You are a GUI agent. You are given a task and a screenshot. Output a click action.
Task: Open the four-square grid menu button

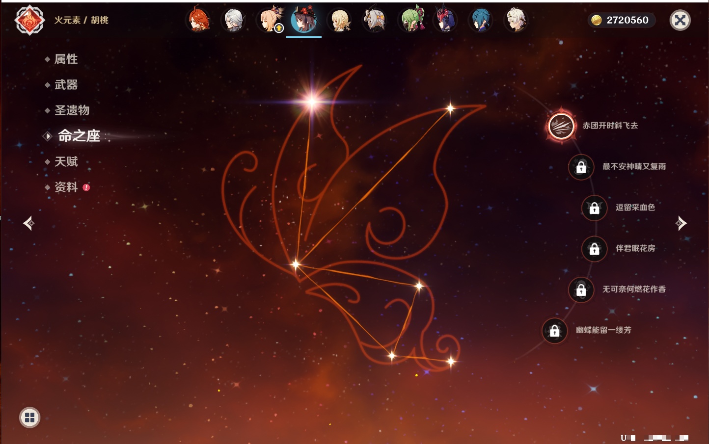[29, 418]
